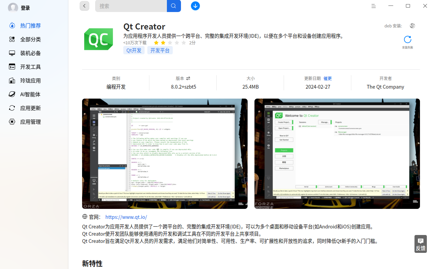Open the download manager arrow icon
Screen dimensions: 432x269
coord(195,6)
